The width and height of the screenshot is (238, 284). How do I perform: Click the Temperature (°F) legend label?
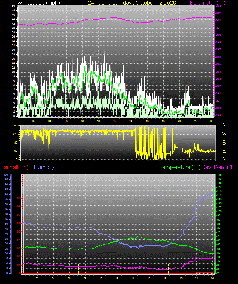[x=179, y=167]
